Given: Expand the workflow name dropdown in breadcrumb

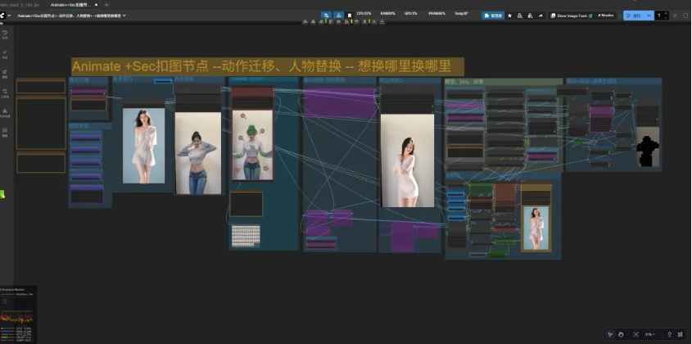Looking at the screenshot, I should point(125,16).
